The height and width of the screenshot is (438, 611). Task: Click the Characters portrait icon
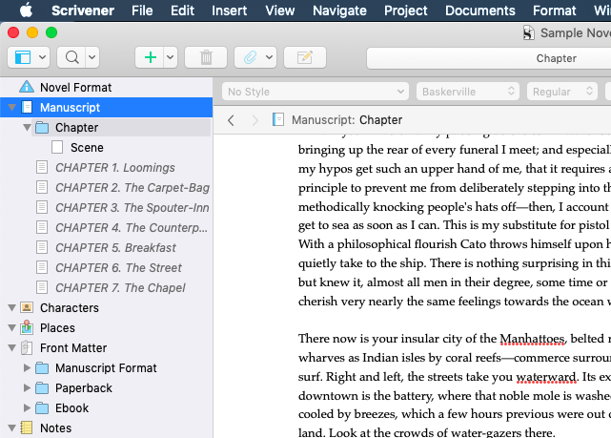(27, 307)
